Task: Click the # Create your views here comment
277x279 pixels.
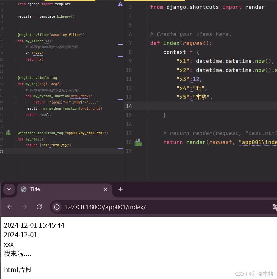Action: [x=191, y=34]
